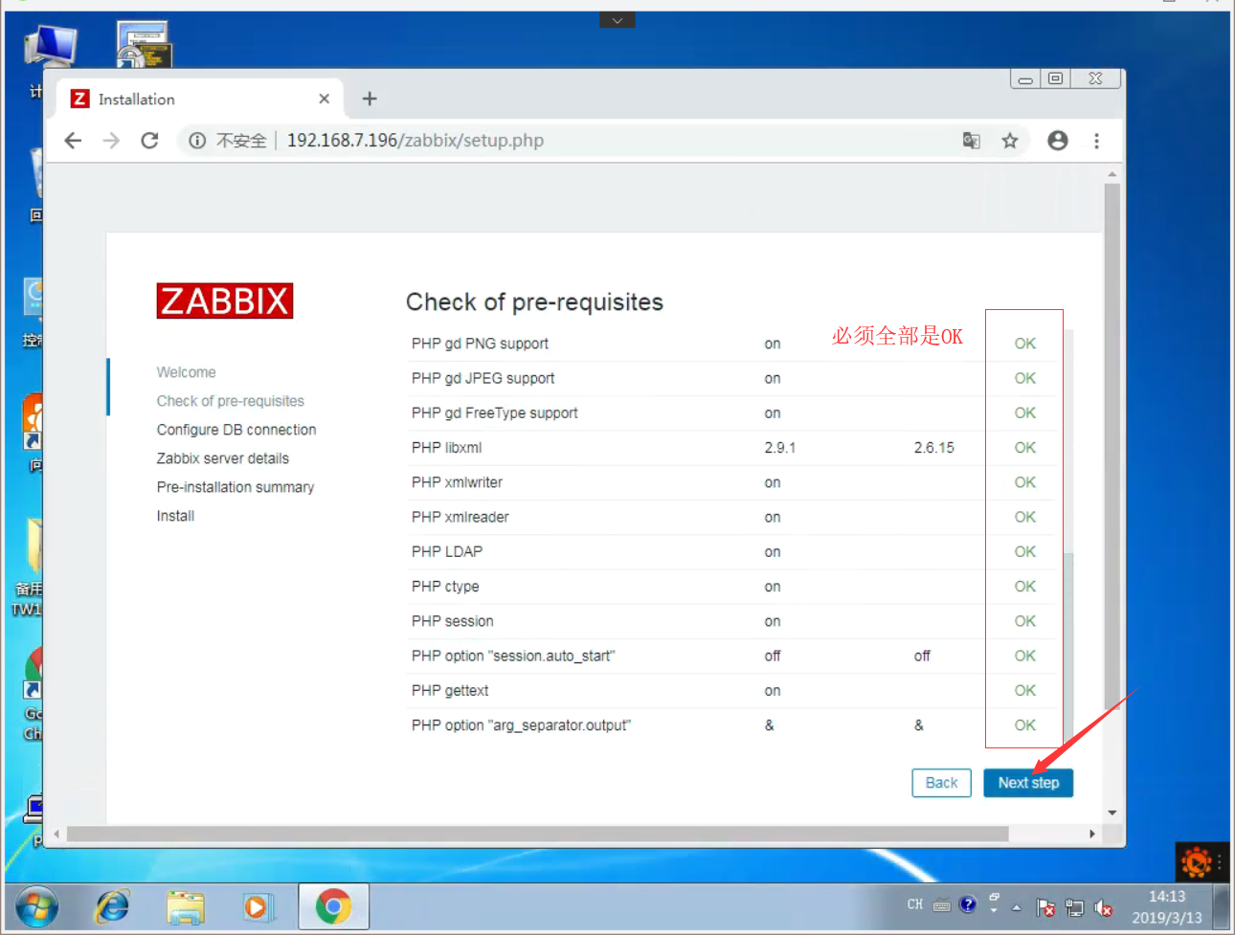The image size is (1235, 935).
Task: Bookmark this page with the star icon
Action: click(x=1009, y=141)
